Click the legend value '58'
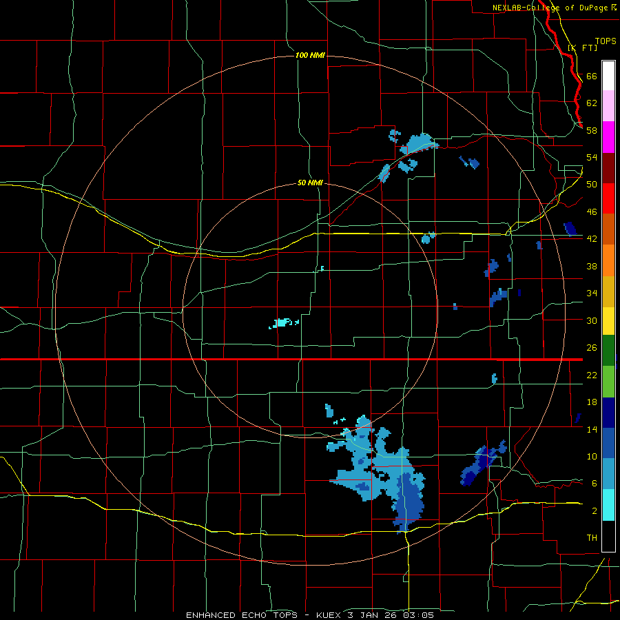The width and height of the screenshot is (620, 620). click(x=592, y=130)
